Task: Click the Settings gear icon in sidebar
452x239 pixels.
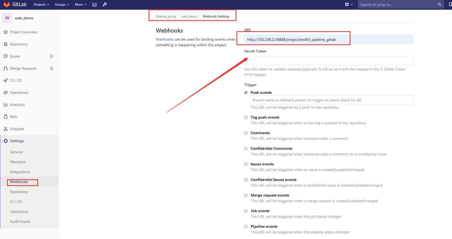Action: [x=6, y=141]
